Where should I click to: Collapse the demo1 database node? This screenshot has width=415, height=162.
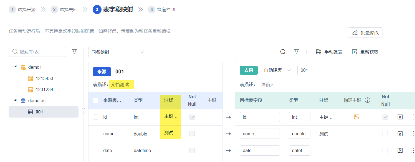(x=15, y=67)
